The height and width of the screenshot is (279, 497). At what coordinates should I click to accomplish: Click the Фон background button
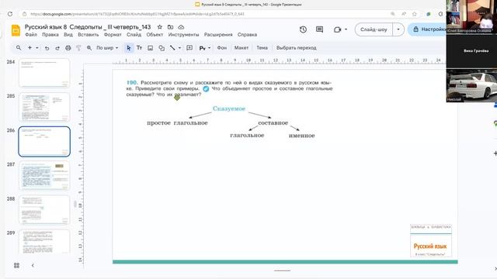point(222,48)
